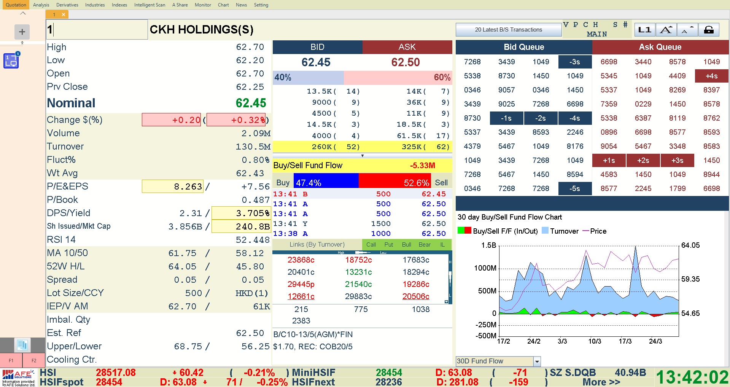Click the More >> link

pos(601,382)
